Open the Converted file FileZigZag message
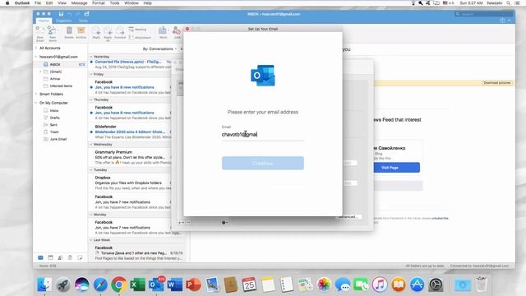 pos(131,64)
